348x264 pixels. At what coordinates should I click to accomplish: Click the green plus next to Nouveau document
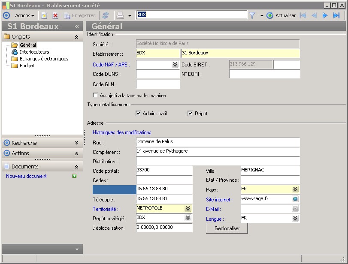[74, 176]
